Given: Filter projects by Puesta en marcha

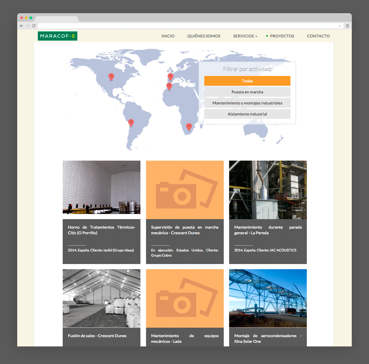Looking at the screenshot, I should coord(247,92).
